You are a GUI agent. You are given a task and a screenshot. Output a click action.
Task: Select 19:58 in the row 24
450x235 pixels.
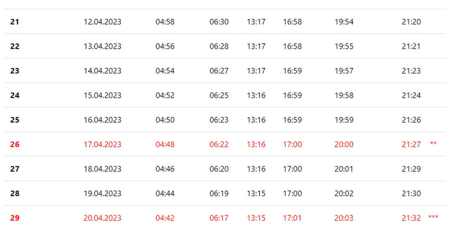coord(344,95)
